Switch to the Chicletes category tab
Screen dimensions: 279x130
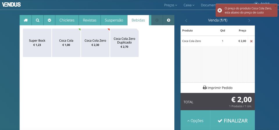coord(67,20)
